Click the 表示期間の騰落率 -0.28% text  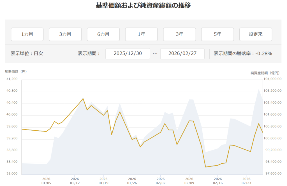tap(243, 53)
